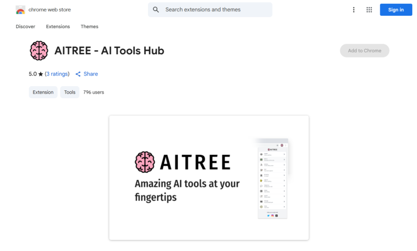Viewport: 417px width, 251px height.
Task: Click the AITREE - AI Tools Hub heading
Action: (x=109, y=50)
